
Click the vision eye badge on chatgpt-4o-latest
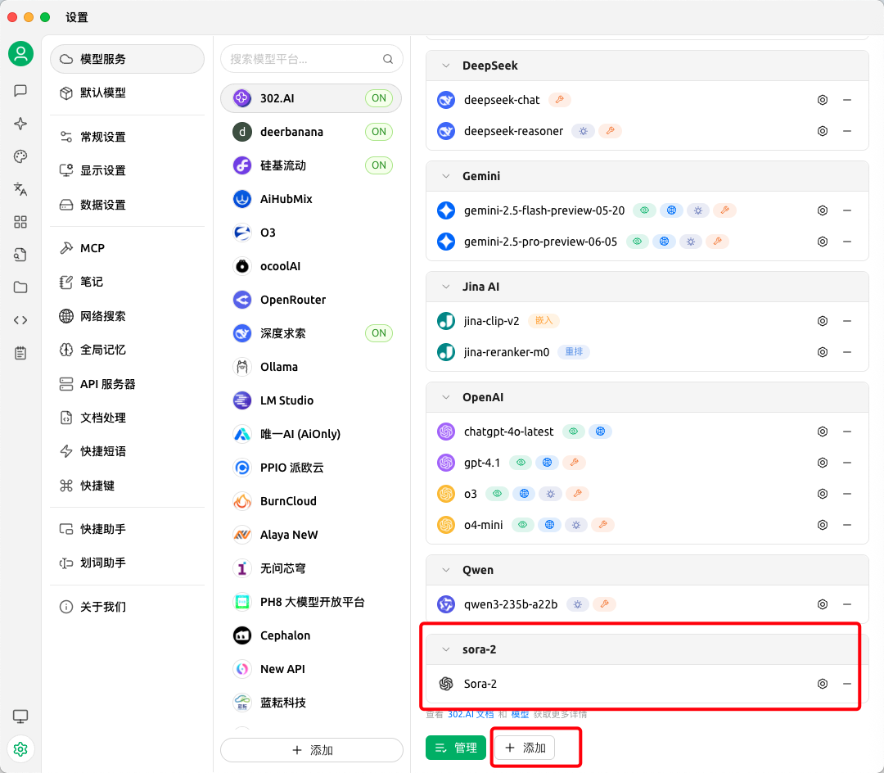573,432
